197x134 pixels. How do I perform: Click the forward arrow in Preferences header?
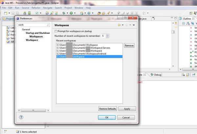(x=126, y=25)
